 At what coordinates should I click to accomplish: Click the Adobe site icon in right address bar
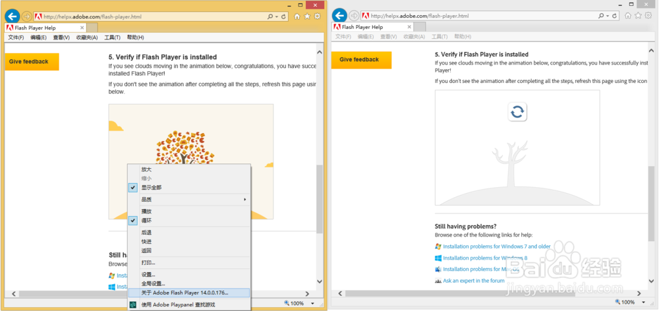click(365, 16)
